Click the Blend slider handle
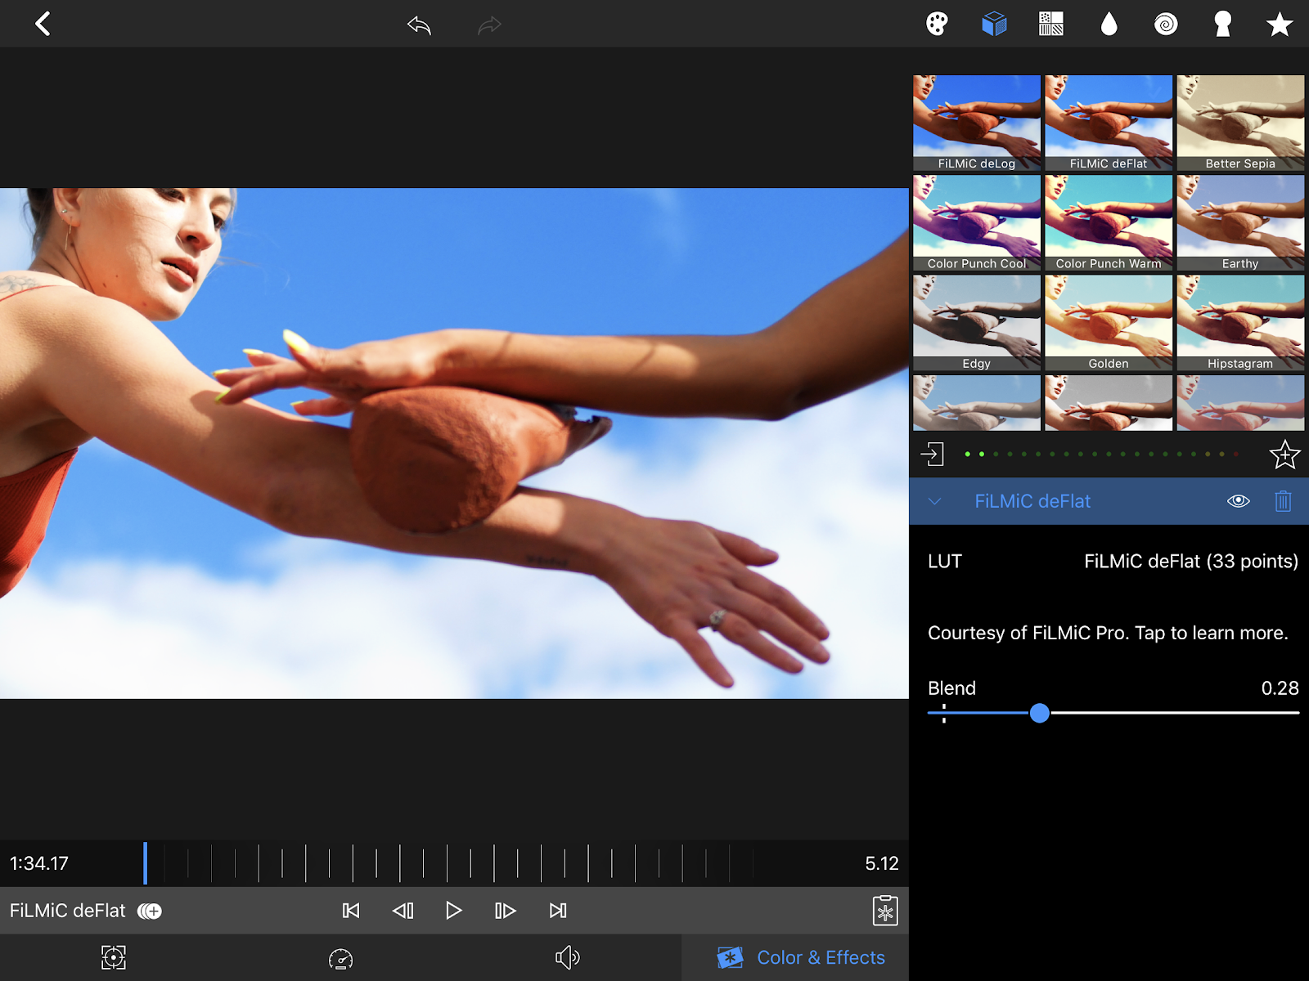Viewport: 1309px width, 981px height. click(1040, 713)
